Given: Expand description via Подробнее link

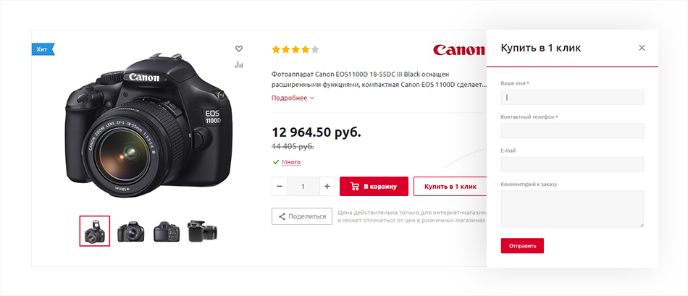Looking at the screenshot, I should pyautogui.click(x=293, y=98).
